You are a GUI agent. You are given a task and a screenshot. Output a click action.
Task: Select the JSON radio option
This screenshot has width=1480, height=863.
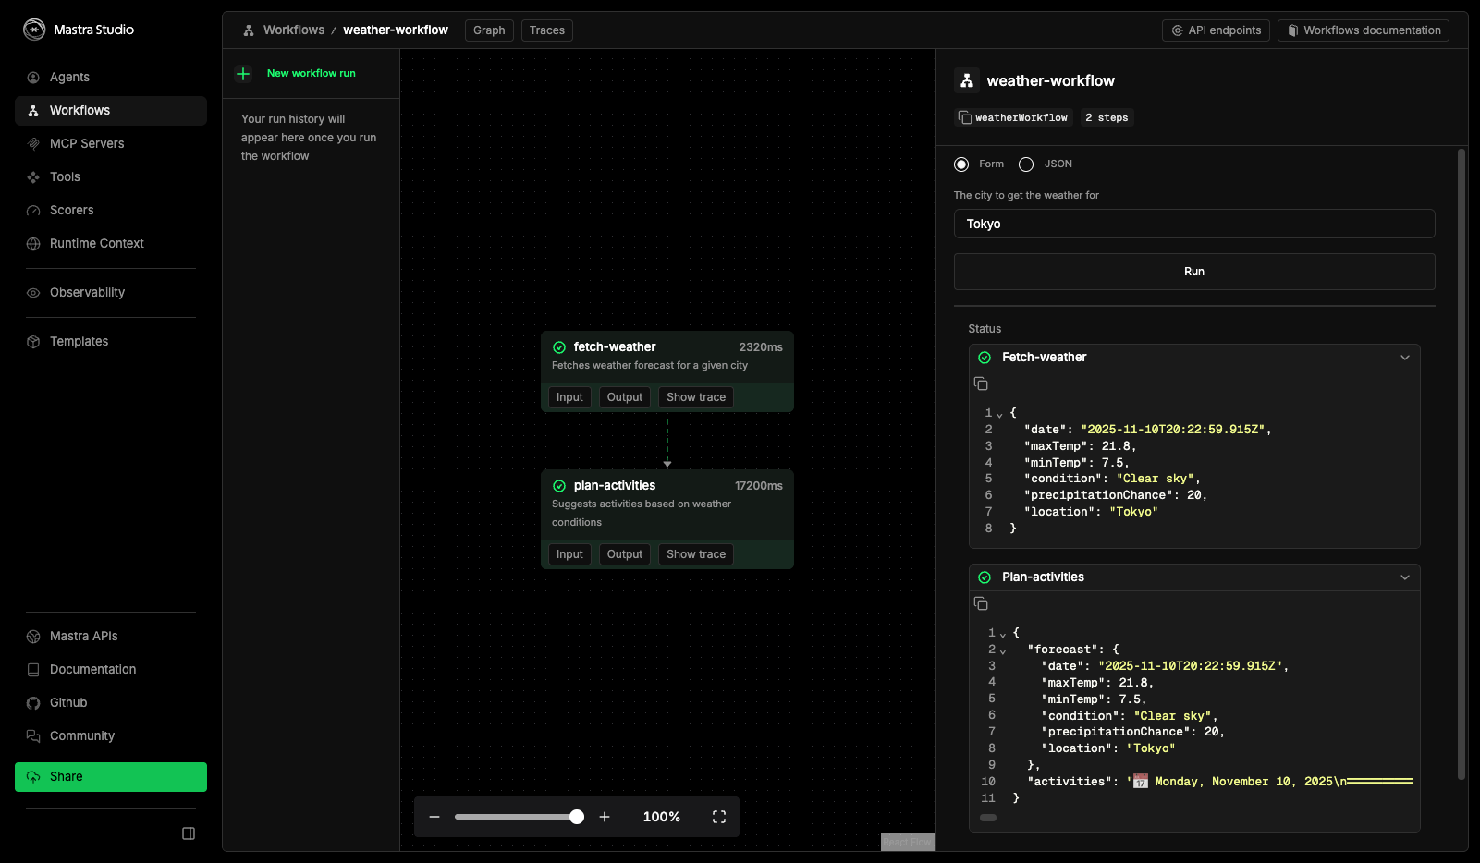click(x=1026, y=164)
